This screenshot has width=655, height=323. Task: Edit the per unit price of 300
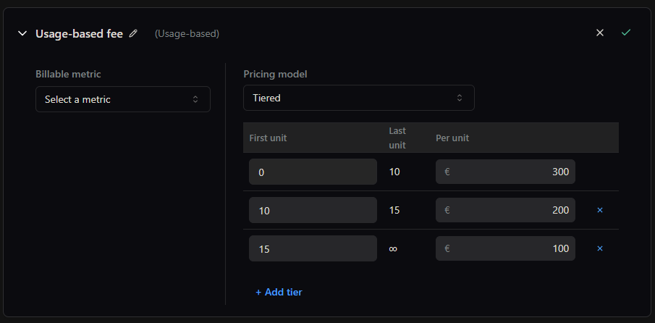pos(505,172)
